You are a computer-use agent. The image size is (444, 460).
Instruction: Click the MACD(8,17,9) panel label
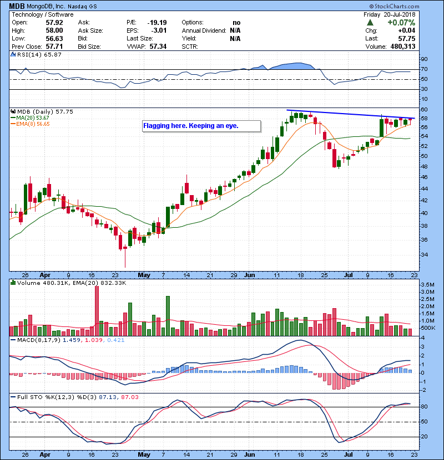(39, 340)
